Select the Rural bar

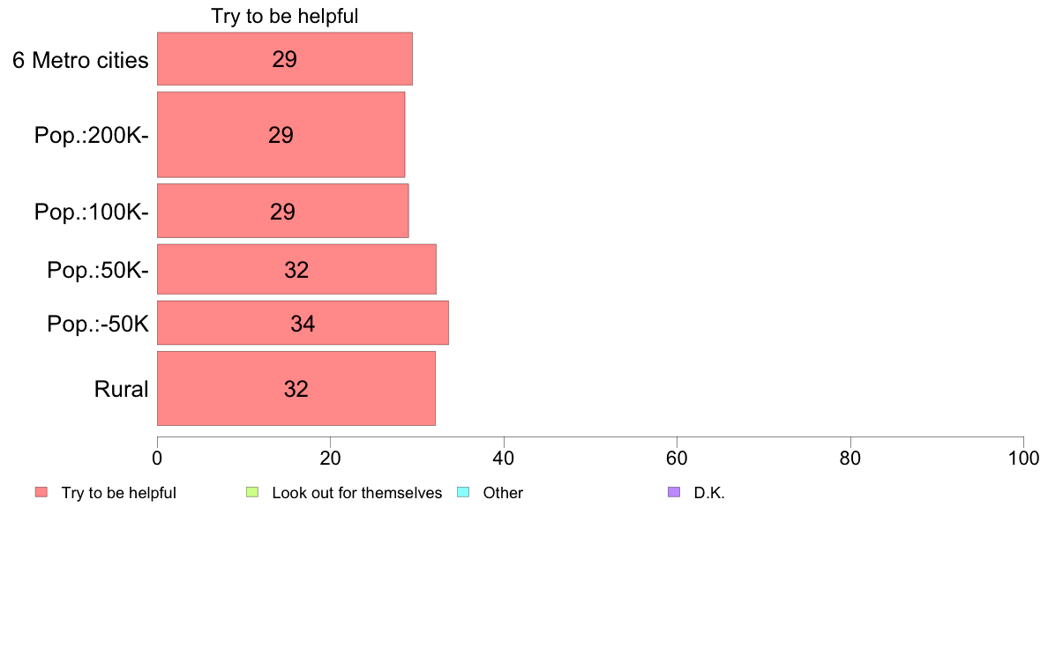coord(296,388)
